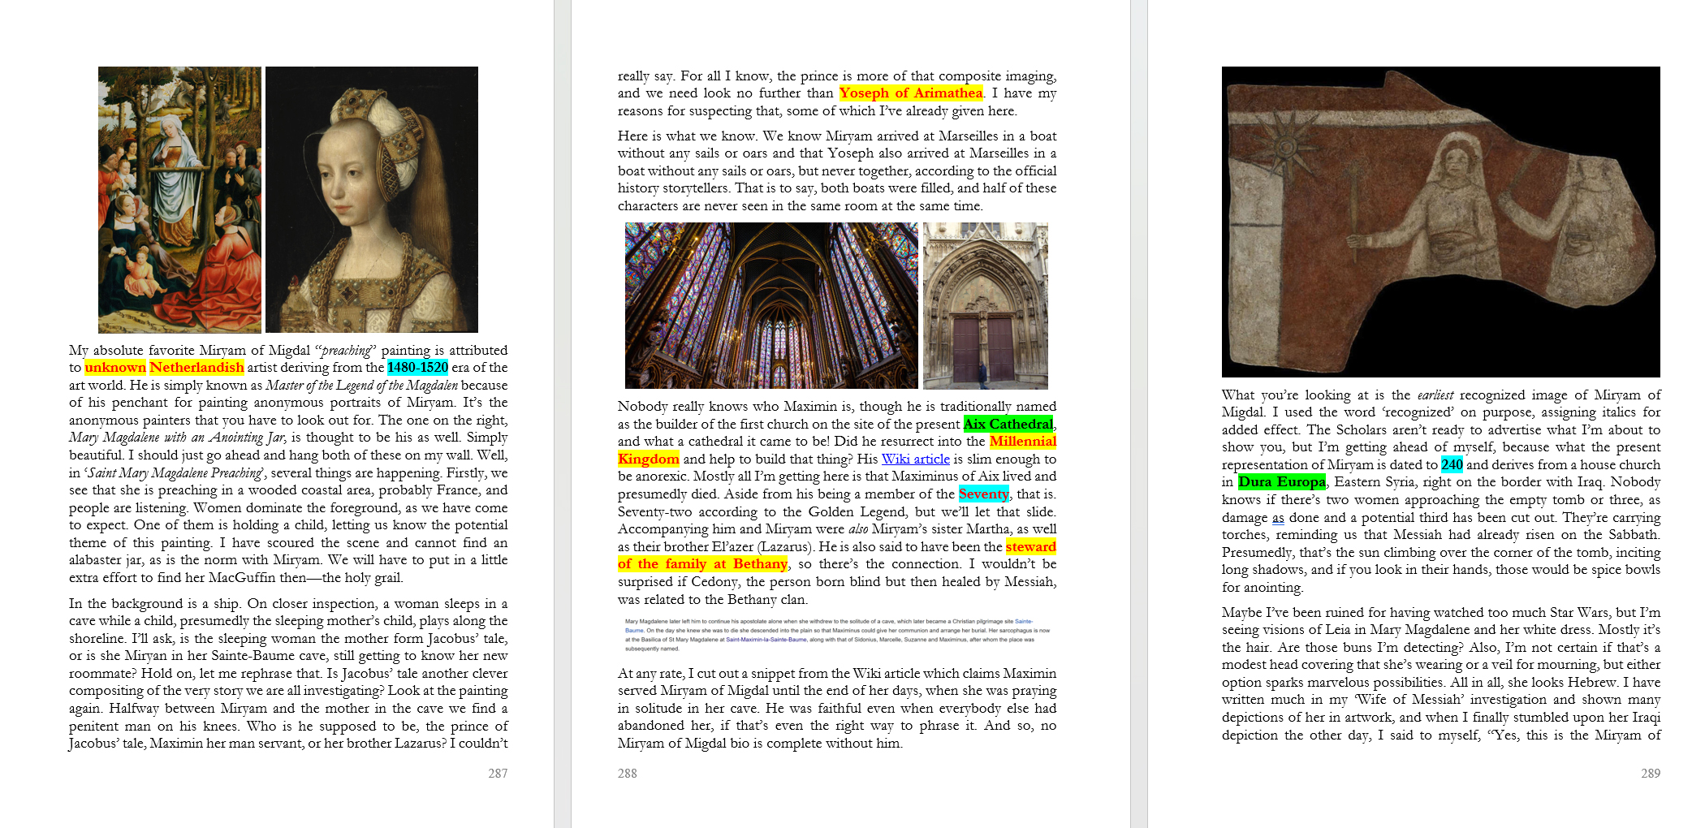Click highlighted name 'Yoseph of Arimathea'
The image size is (1705, 828).
point(911,93)
